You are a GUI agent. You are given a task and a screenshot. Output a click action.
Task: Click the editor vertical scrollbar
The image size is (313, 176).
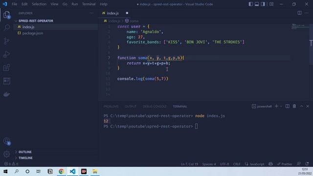click(x=311, y=44)
